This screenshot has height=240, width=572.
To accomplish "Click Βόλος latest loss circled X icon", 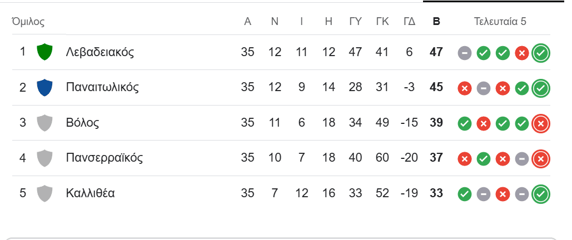I will 540,123.
